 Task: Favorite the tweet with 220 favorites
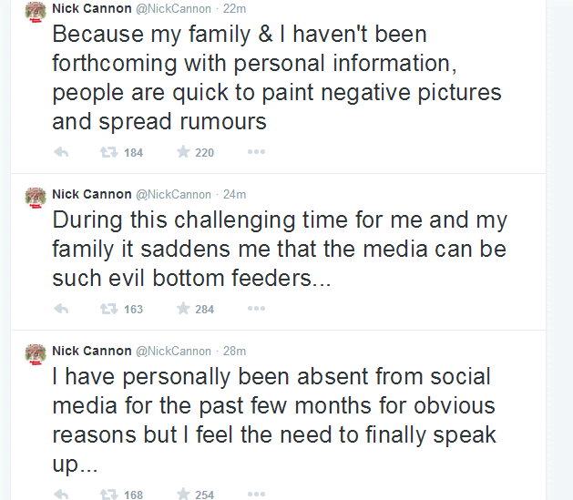point(183,152)
